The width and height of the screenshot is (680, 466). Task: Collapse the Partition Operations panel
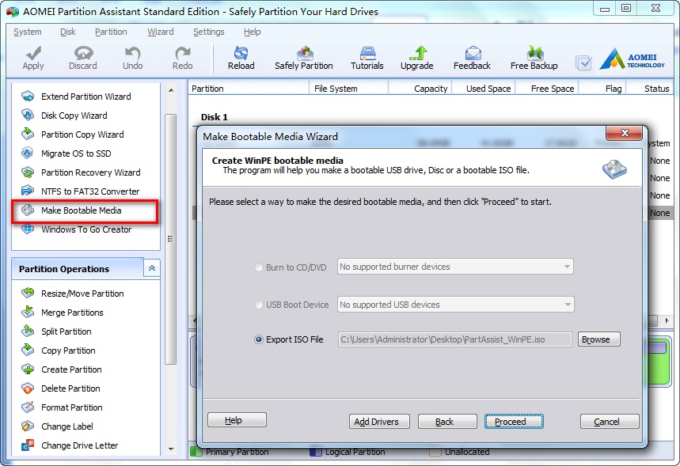(151, 269)
